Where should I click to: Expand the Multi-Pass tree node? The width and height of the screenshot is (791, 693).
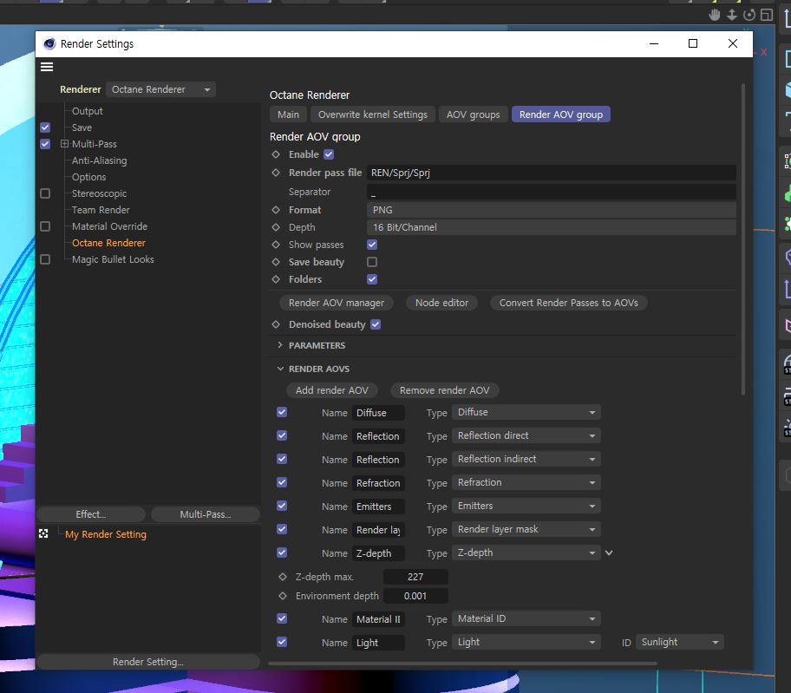(x=64, y=144)
